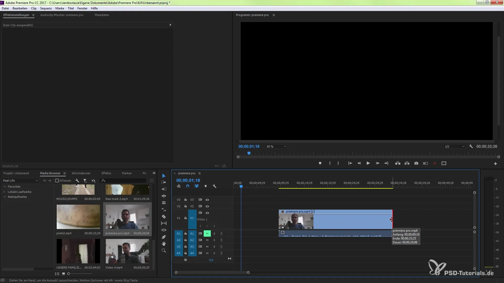
Task: Toggle V2 track output eye
Action: tap(207, 206)
